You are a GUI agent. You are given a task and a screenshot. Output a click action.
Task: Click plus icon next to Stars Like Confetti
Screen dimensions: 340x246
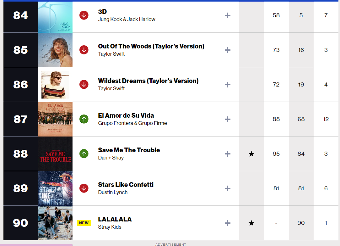click(x=228, y=188)
